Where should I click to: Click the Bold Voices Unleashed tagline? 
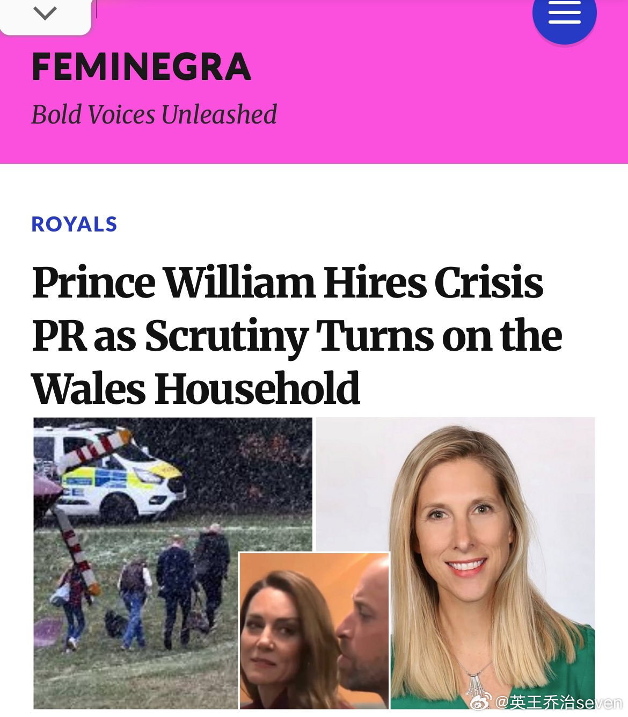tap(154, 114)
